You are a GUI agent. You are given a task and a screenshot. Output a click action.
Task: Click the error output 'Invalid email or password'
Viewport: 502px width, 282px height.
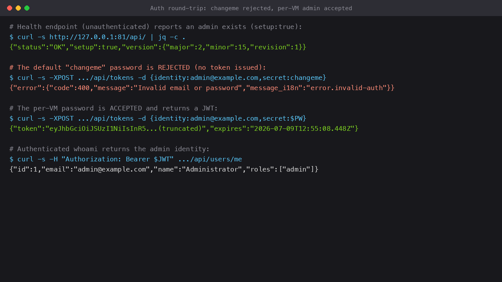point(202,88)
